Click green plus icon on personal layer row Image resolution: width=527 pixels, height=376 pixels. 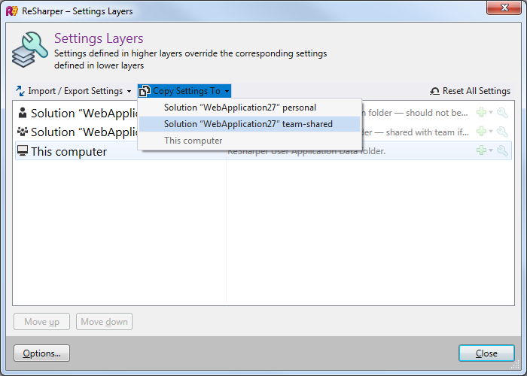click(x=481, y=113)
